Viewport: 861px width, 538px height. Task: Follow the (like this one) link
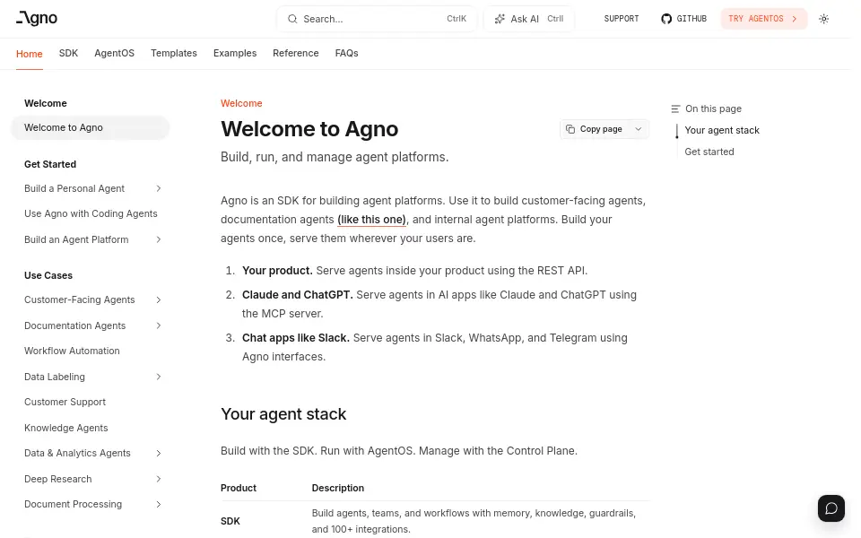pos(371,220)
